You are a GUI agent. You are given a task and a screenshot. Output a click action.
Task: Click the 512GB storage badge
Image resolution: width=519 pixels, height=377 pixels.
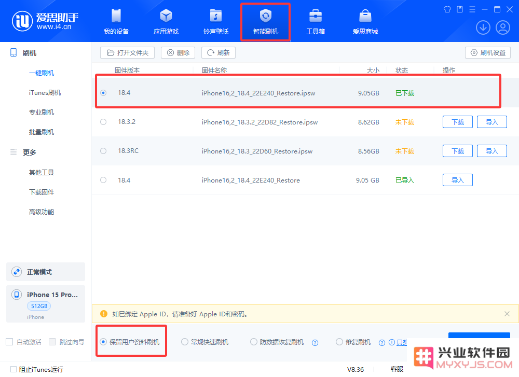pyautogui.click(x=39, y=306)
